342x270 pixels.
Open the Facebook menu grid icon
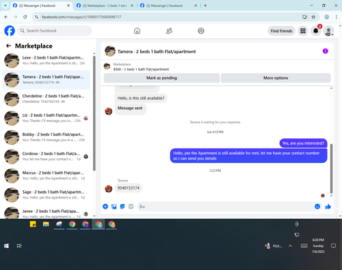303,31
